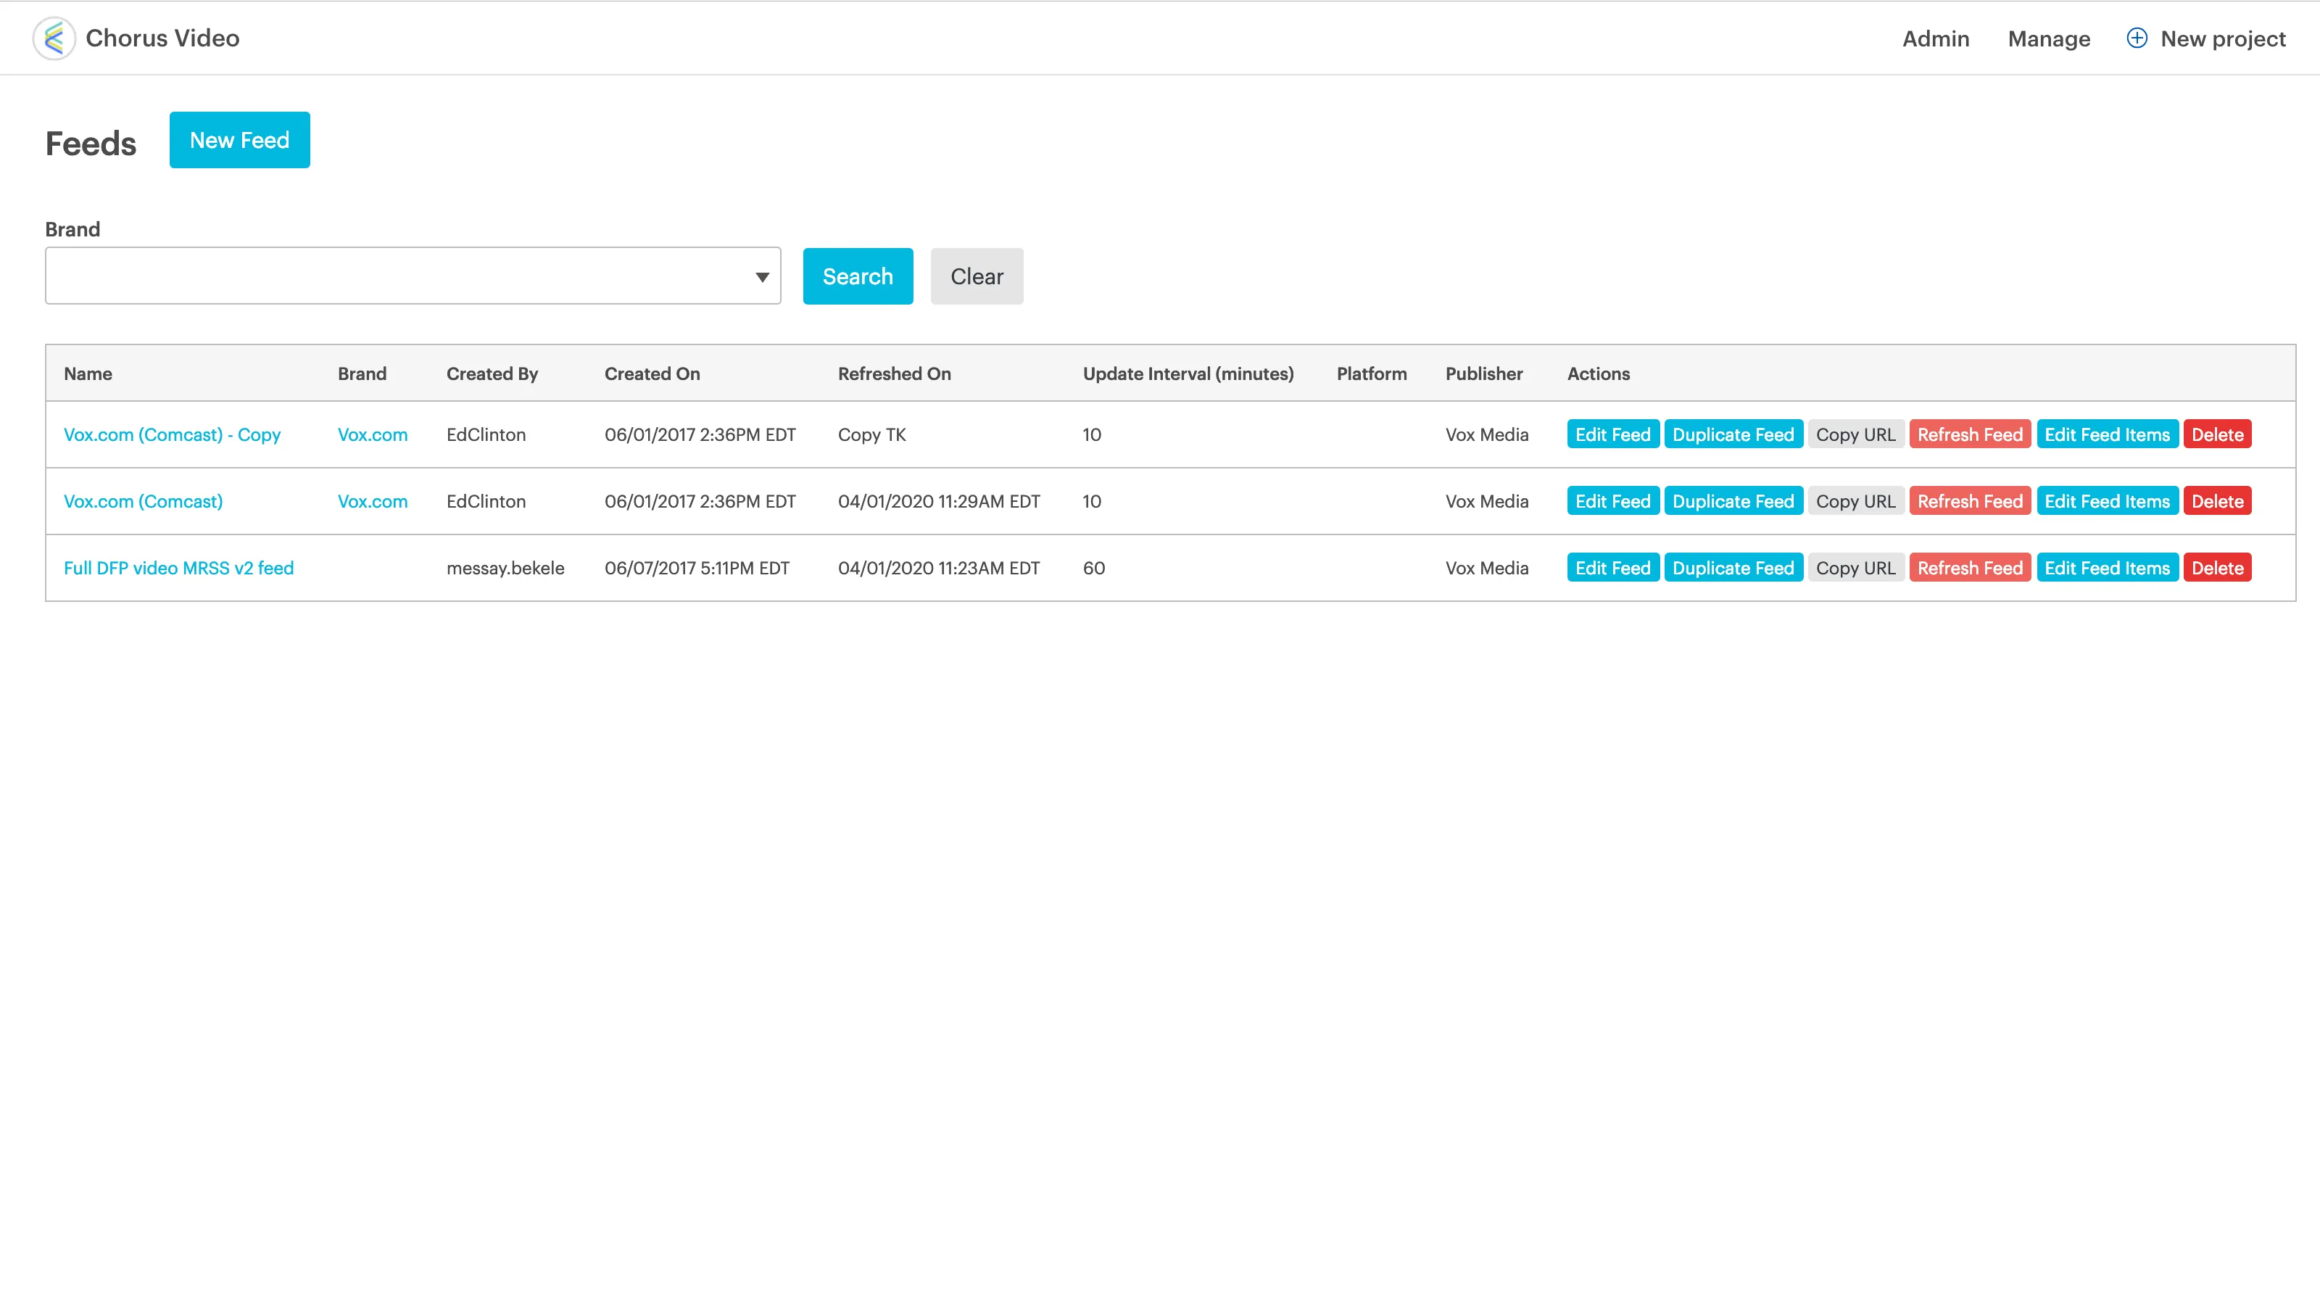The height and width of the screenshot is (1301, 2320).
Task: Click the Chorus Video logo icon
Action: pyautogui.click(x=54, y=38)
